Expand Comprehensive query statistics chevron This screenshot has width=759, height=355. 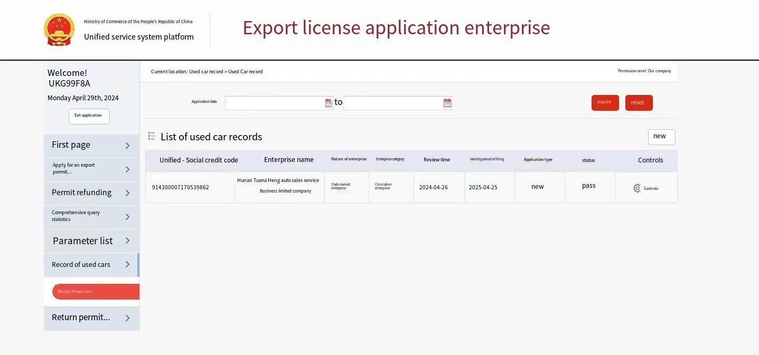coord(127,217)
